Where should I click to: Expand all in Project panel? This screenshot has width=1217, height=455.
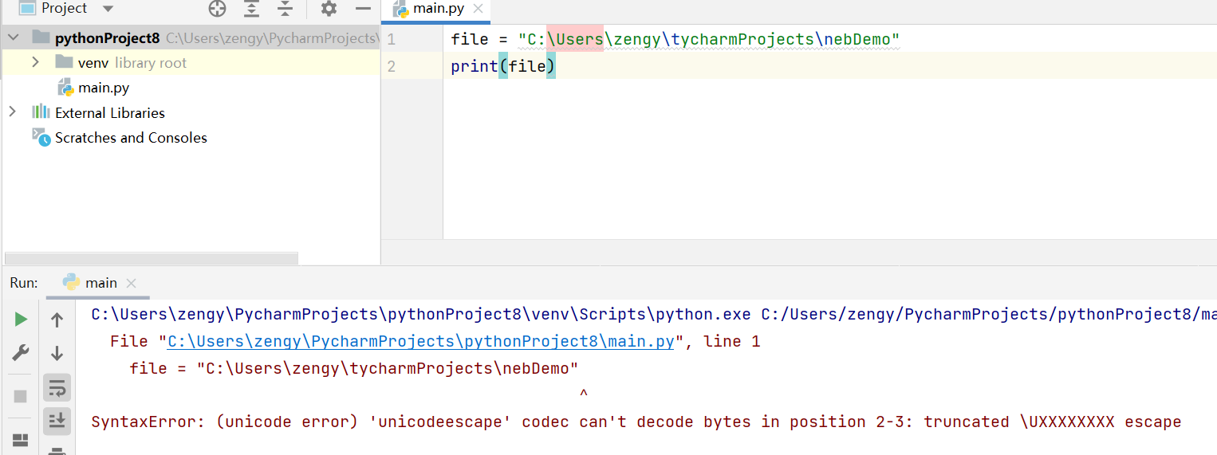[251, 9]
